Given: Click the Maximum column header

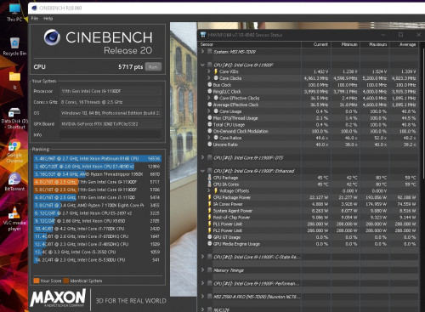Looking at the screenshot, I should [x=375, y=44].
